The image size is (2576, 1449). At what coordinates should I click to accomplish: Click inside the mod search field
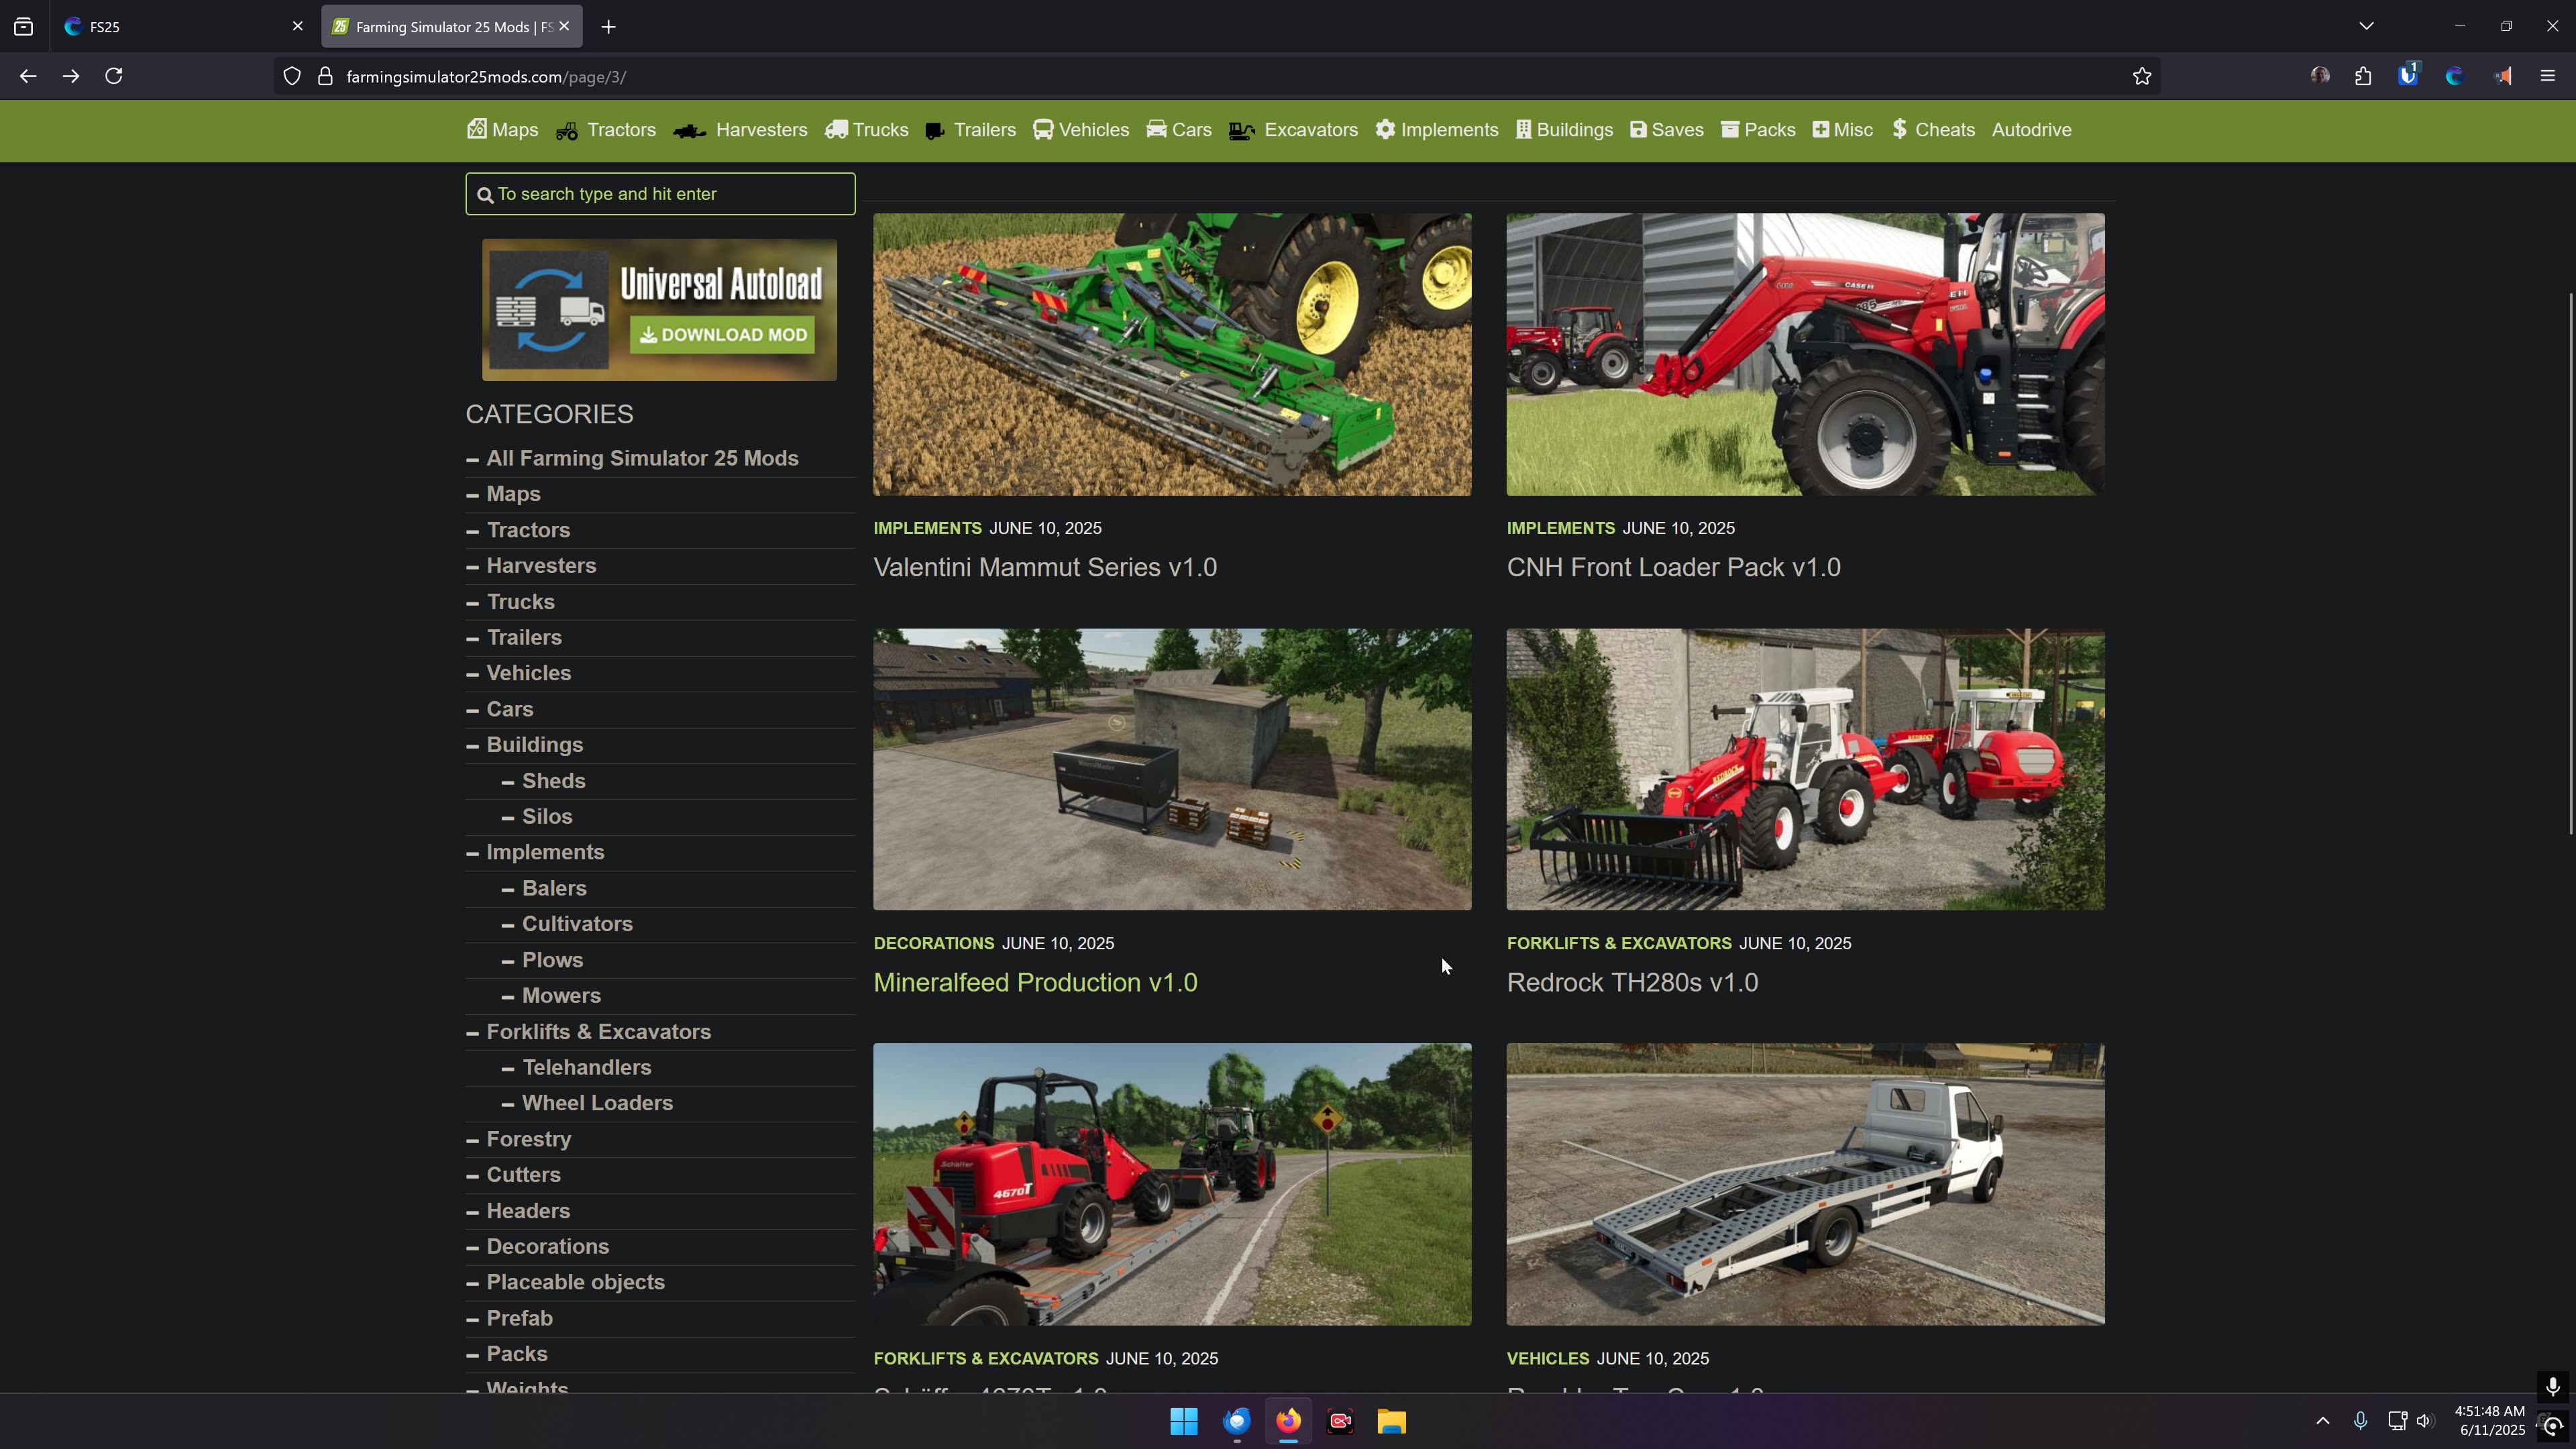(660, 193)
